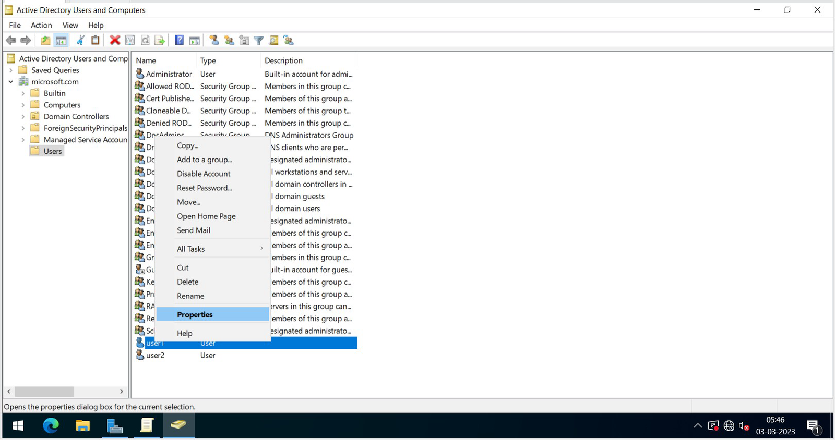
Task: Go up one level using folder arrow icon
Action: click(x=46, y=40)
